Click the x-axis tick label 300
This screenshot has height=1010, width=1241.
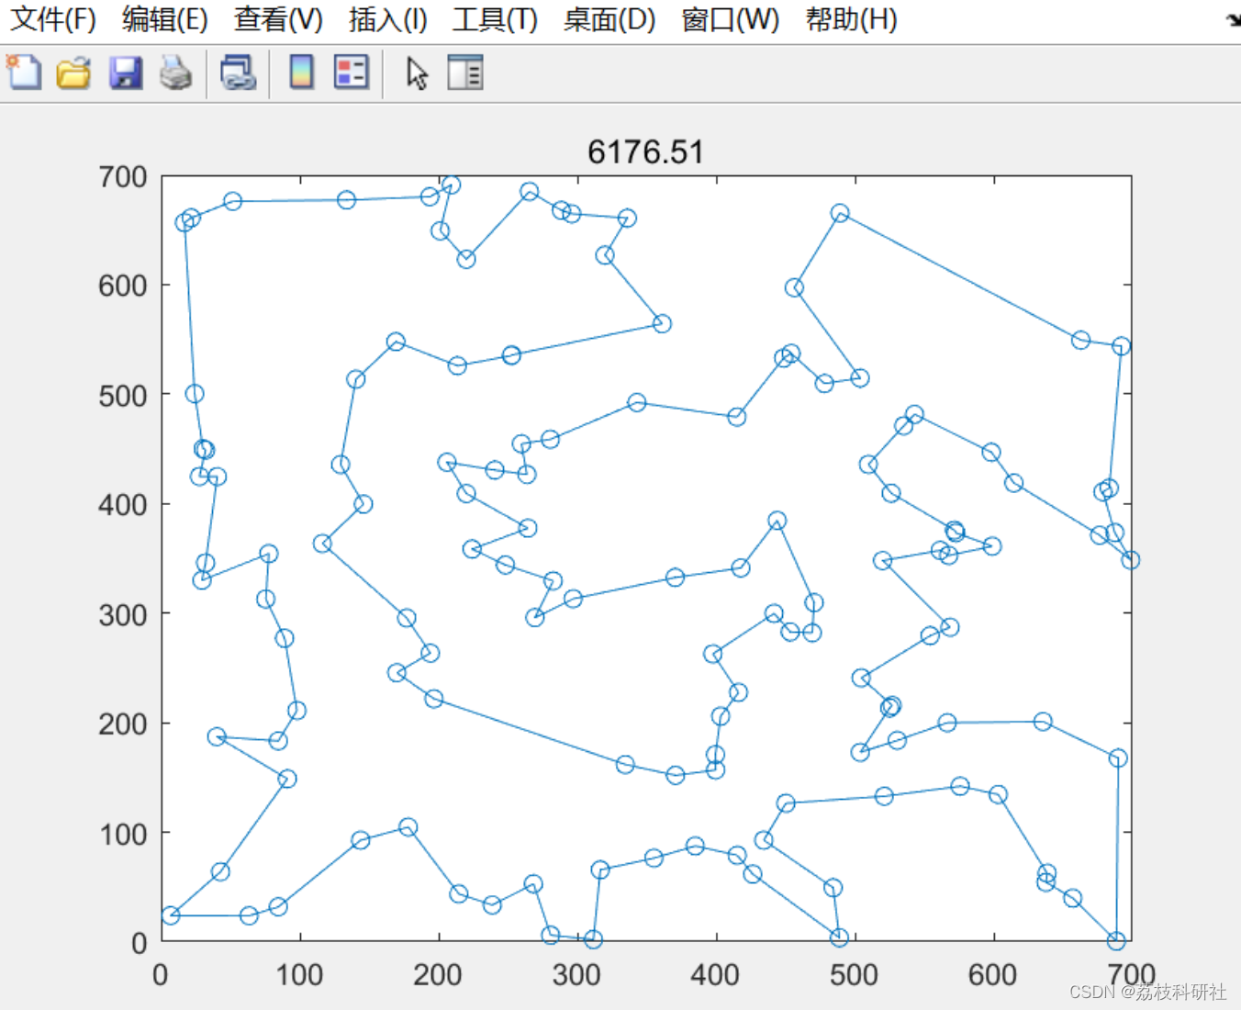576,975
